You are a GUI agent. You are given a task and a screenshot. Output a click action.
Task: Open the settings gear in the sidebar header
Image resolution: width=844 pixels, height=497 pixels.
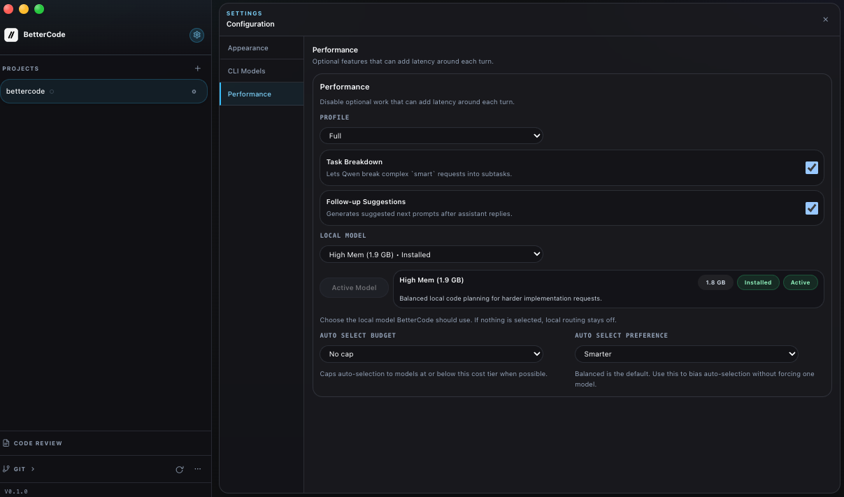click(x=196, y=35)
